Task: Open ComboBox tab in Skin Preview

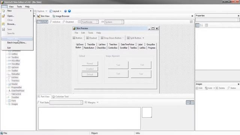Action: (x=113, y=48)
